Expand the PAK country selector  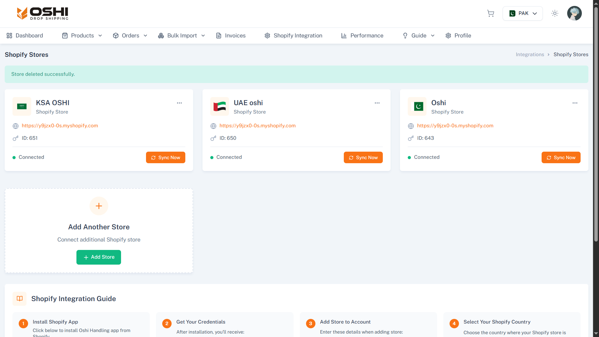click(523, 13)
